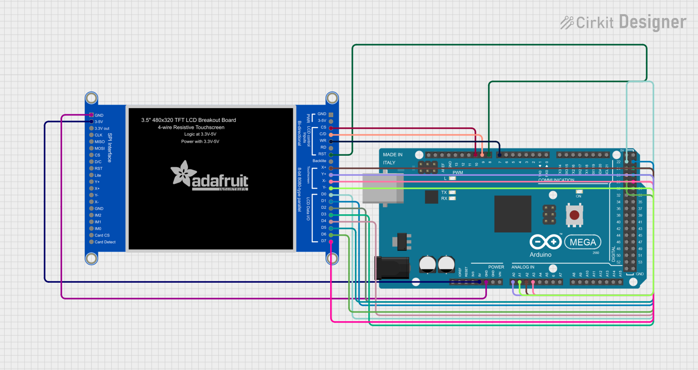Click the D0 data pin
Viewport: 698px width, 370px height.
pos(331,195)
